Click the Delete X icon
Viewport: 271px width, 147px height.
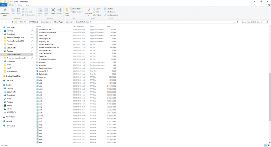point(53,10)
